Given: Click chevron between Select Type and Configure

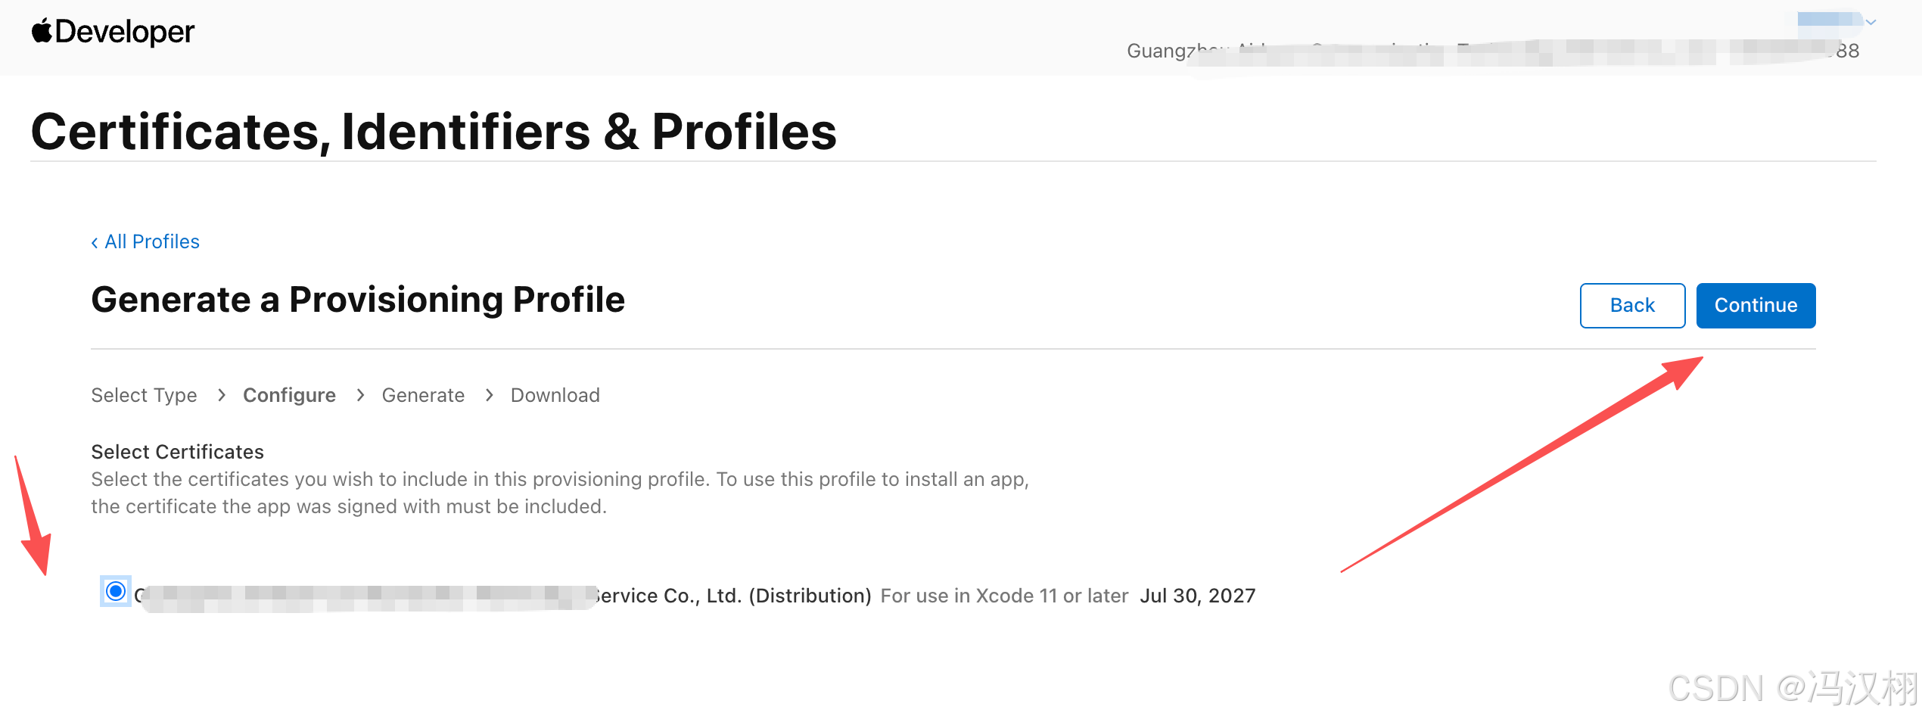Looking at the screenshot, I should pos(221,395).
